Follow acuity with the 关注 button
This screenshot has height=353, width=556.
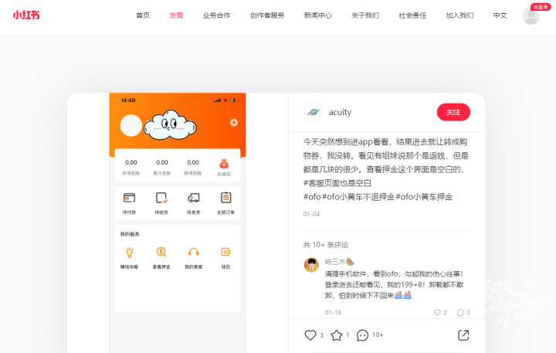[x=453, y=112]
